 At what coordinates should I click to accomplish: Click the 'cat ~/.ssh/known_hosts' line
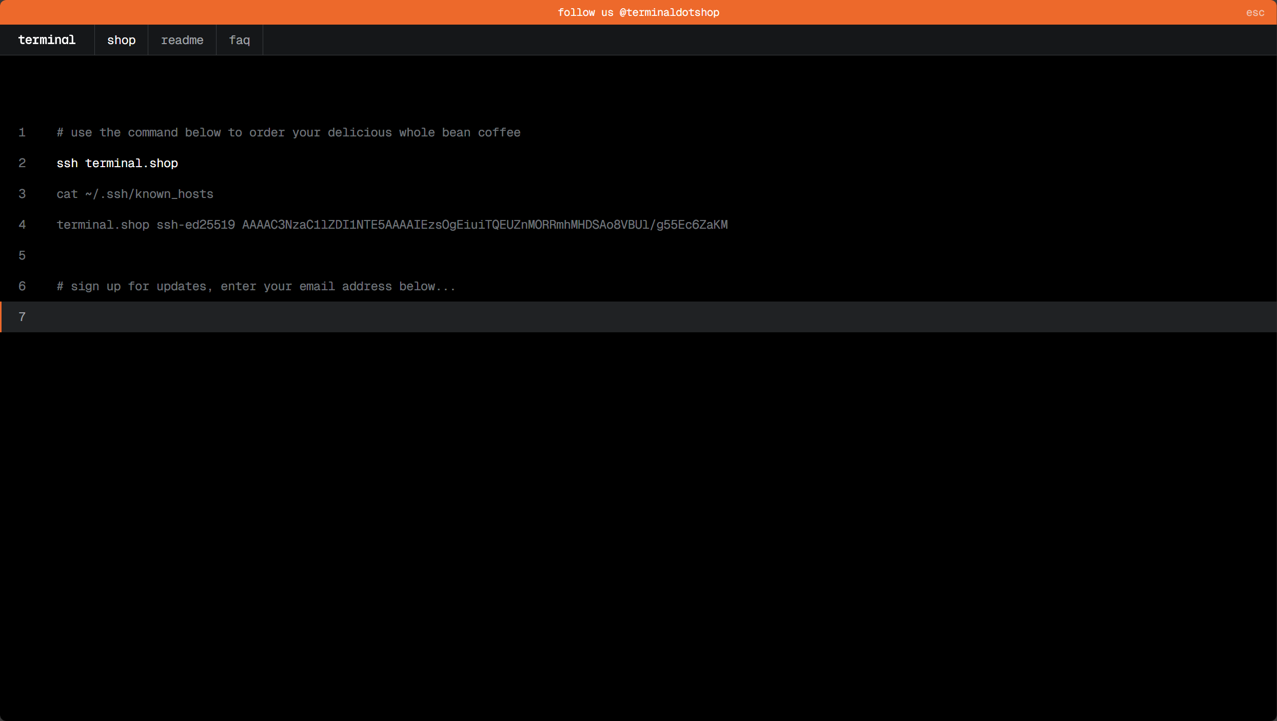pyautogui.click(x=135, y=194)
